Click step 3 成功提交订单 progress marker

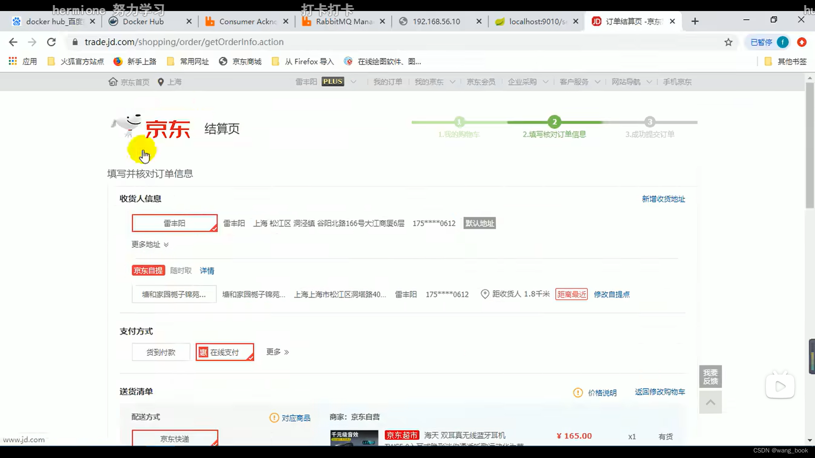[x=649, y=122]
